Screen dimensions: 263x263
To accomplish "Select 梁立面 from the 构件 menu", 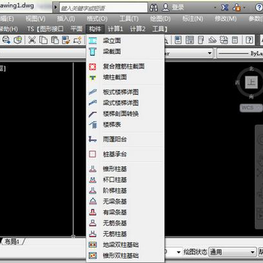I will 126,41.
